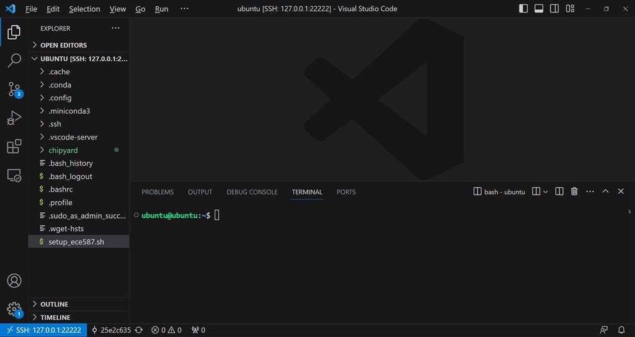Open Customize Layout icon
Screen dimensions: 635x337
coord(571,9)
